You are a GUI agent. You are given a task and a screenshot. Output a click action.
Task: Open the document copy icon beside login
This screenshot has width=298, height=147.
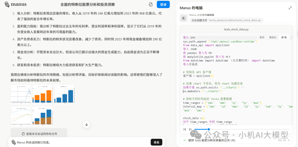coord(151,5)
